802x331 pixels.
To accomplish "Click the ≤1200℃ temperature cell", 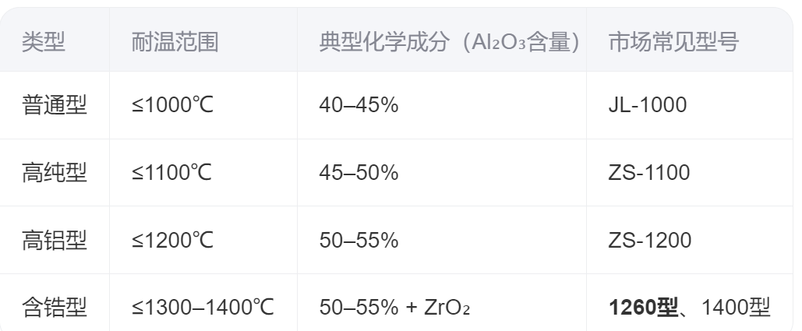I will point(172,240).
